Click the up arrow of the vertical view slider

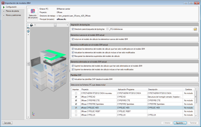coord(28,35)
